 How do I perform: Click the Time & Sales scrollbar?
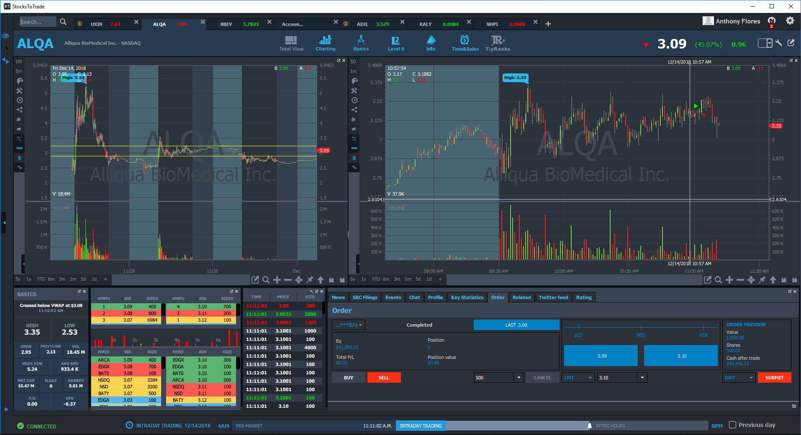pos(323,307)
